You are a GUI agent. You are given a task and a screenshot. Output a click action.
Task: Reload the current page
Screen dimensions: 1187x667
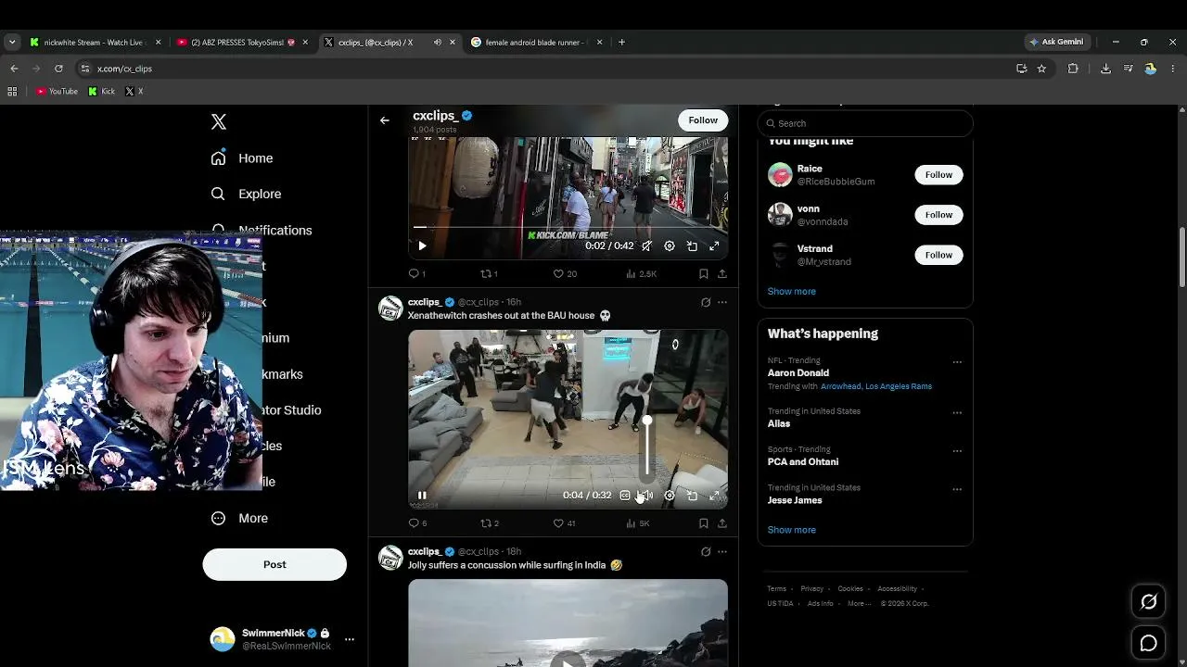(58, 69)
